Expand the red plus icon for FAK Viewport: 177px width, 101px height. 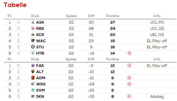point(129,66)
